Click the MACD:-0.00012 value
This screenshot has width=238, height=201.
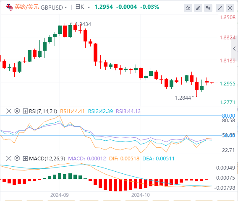click(87, 158)
